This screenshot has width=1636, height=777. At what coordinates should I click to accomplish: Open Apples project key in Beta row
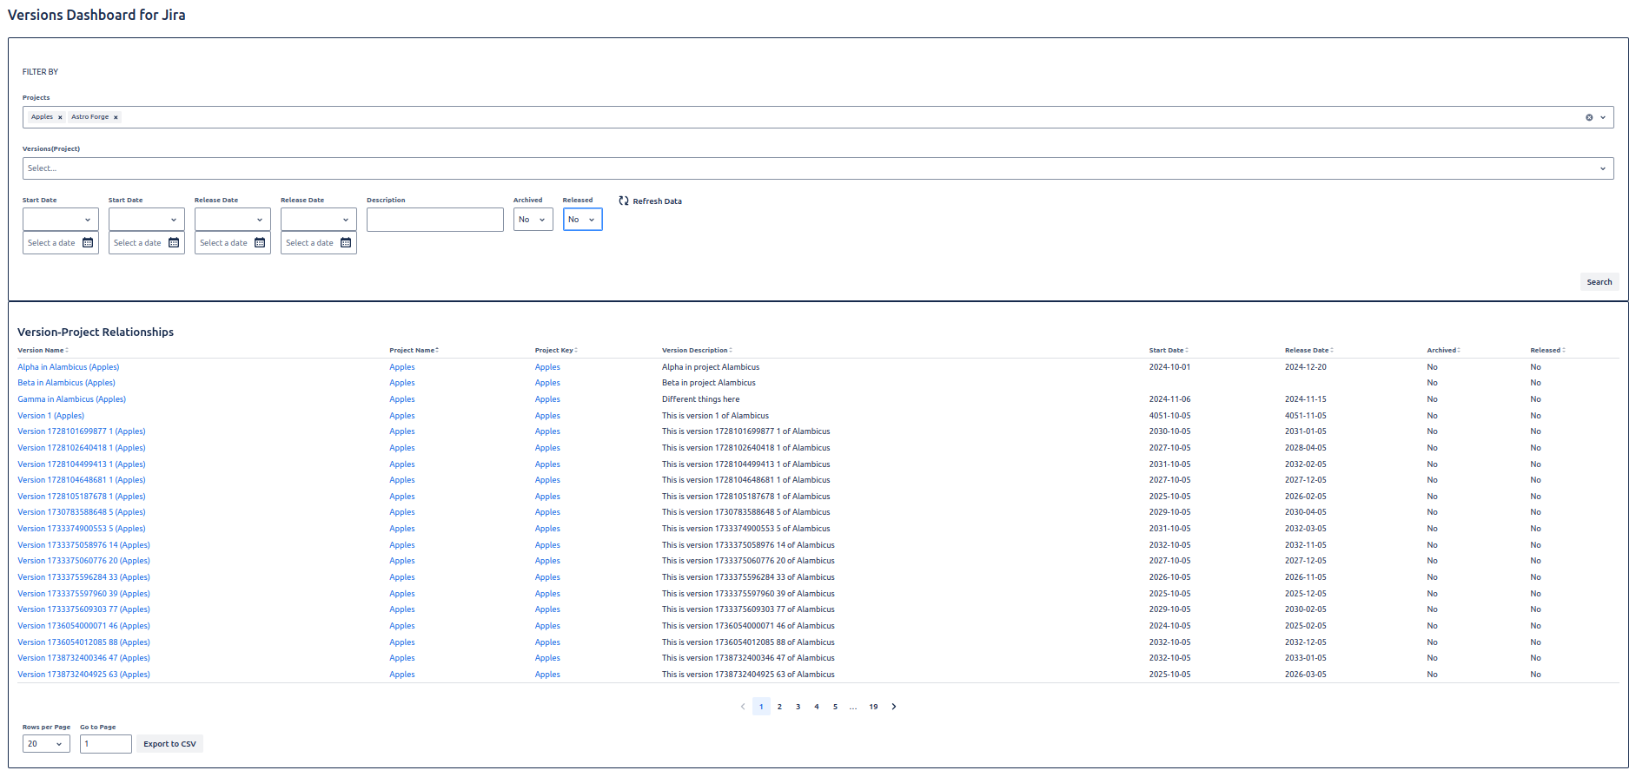(x=547, y=383)
